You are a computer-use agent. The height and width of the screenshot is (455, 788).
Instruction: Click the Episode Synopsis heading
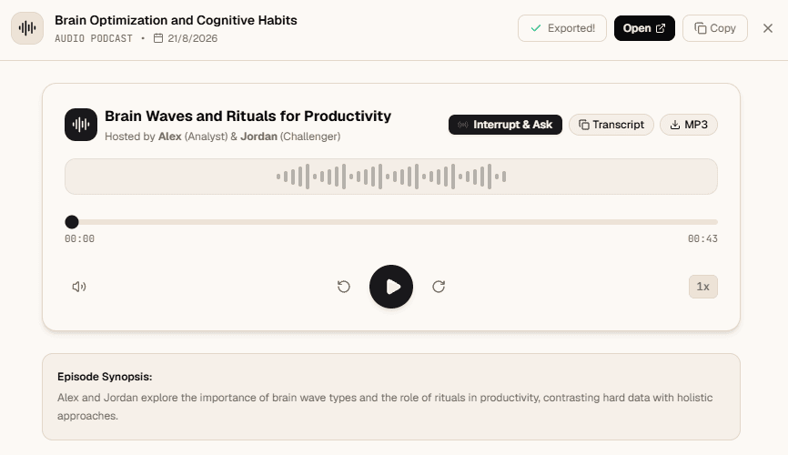[105, 377]
